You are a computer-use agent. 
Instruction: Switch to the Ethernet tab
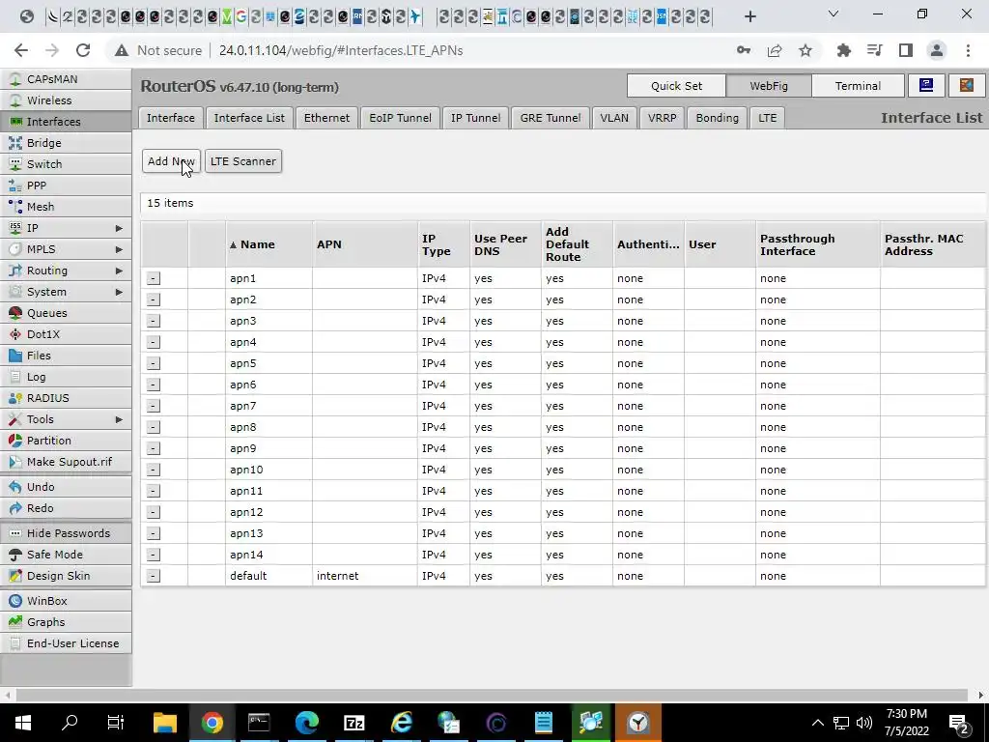tap(326, 118)
